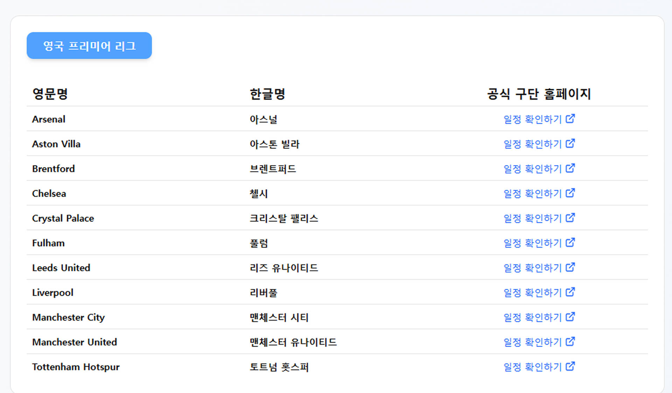Click the Manchester United team name cell
Screen dimensions: 672x393
75,342
